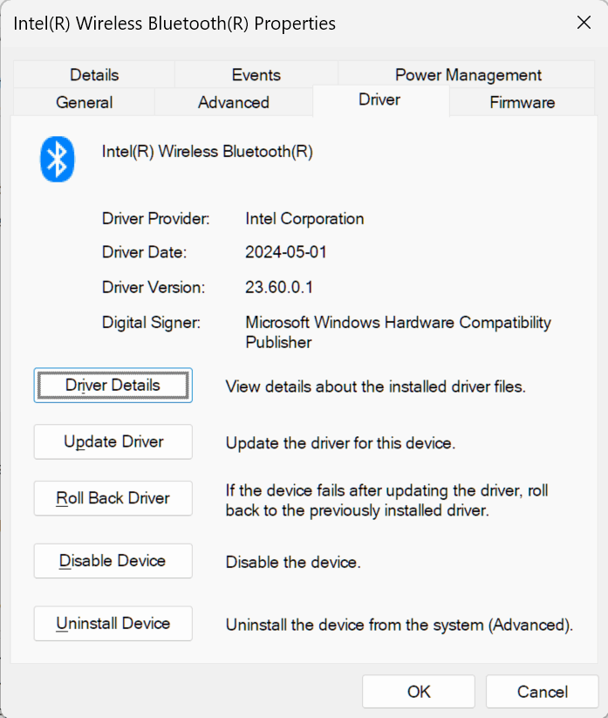Click 'View details about the installed driver files'

(375, 387)
